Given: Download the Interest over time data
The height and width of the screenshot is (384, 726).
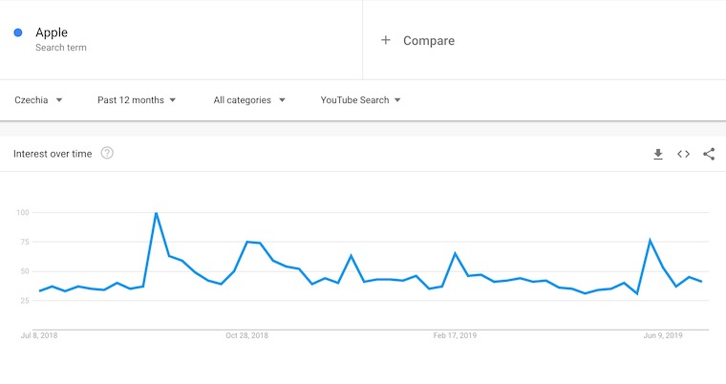Looking at the screenshot, I should [x=658, y=154].
